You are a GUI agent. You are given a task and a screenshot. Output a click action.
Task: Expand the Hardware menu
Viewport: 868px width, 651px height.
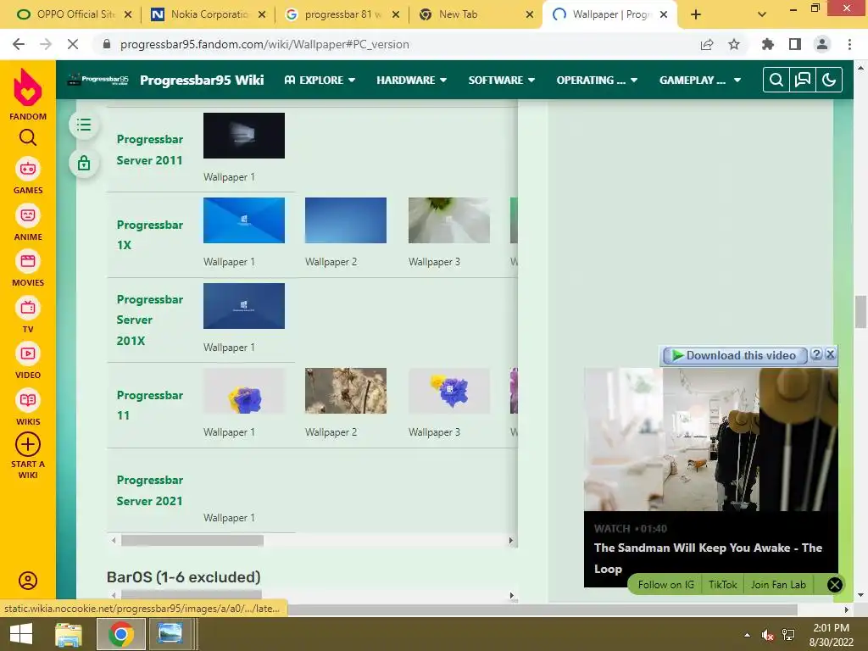click(x=411, y=81)
